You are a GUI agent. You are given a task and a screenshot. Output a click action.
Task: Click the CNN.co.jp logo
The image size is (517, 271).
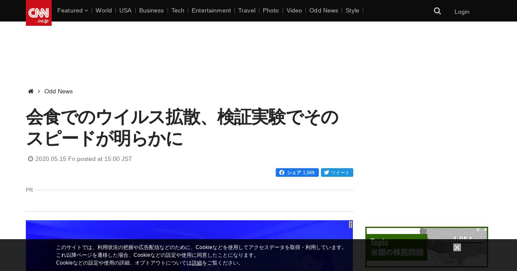click(39, 13)
